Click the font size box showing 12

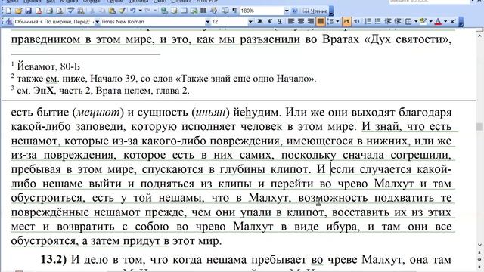229,22
